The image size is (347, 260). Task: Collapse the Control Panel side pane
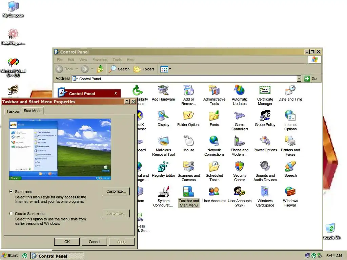[x=116, y=93]
